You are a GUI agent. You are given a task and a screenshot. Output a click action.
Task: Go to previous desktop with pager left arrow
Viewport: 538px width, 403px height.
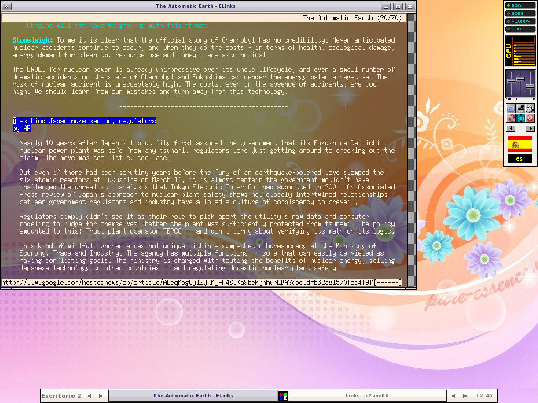(x=89, y=396)
